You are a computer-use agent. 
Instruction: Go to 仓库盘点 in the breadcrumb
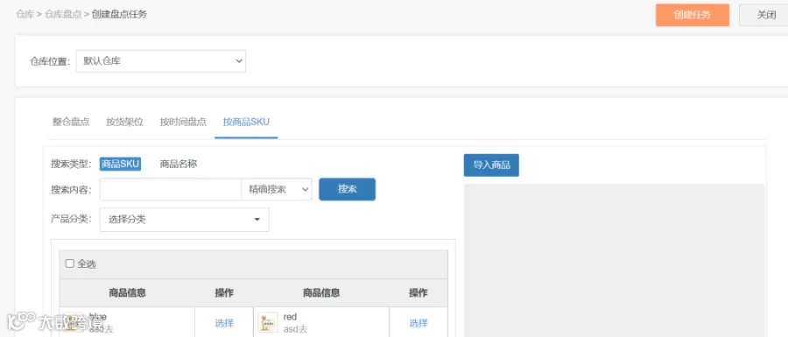pos(63,14)
